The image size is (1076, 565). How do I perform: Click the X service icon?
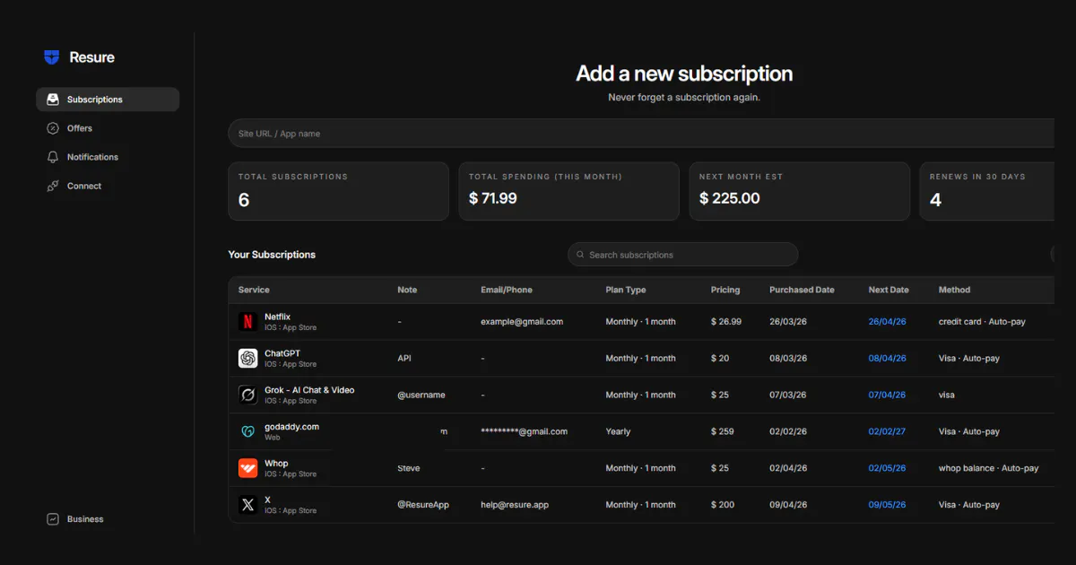(x=247, y=505)
